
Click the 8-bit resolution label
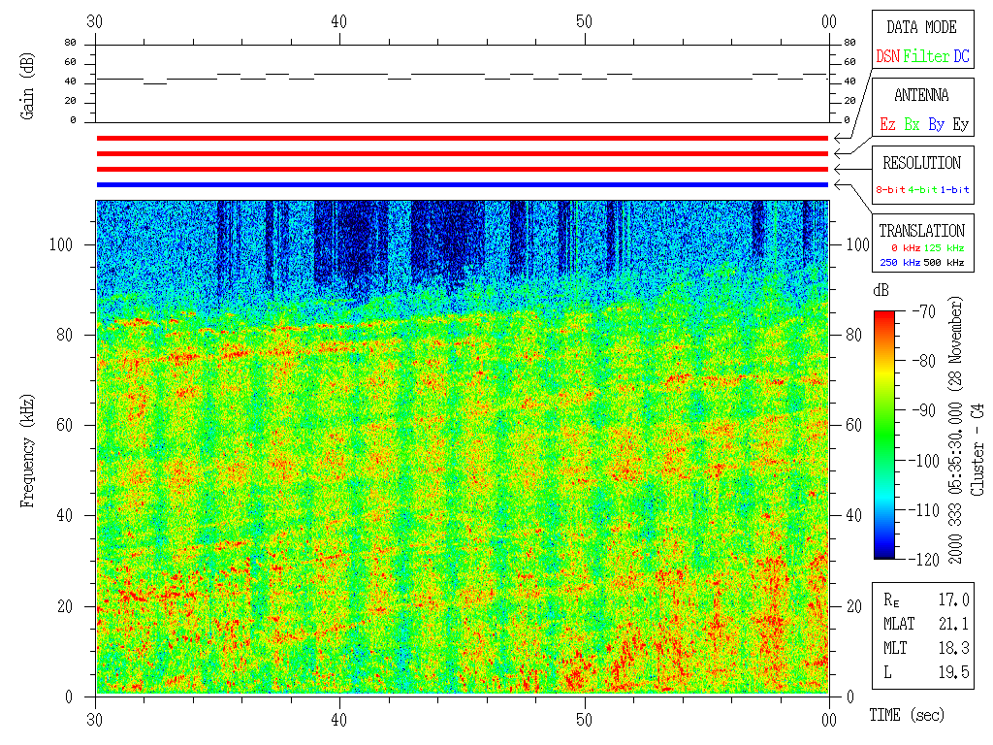click(x=891, y=190)
